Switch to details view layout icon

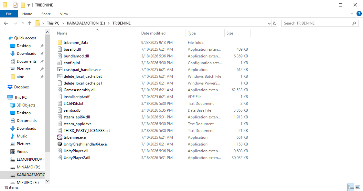(x=351, y=187)
